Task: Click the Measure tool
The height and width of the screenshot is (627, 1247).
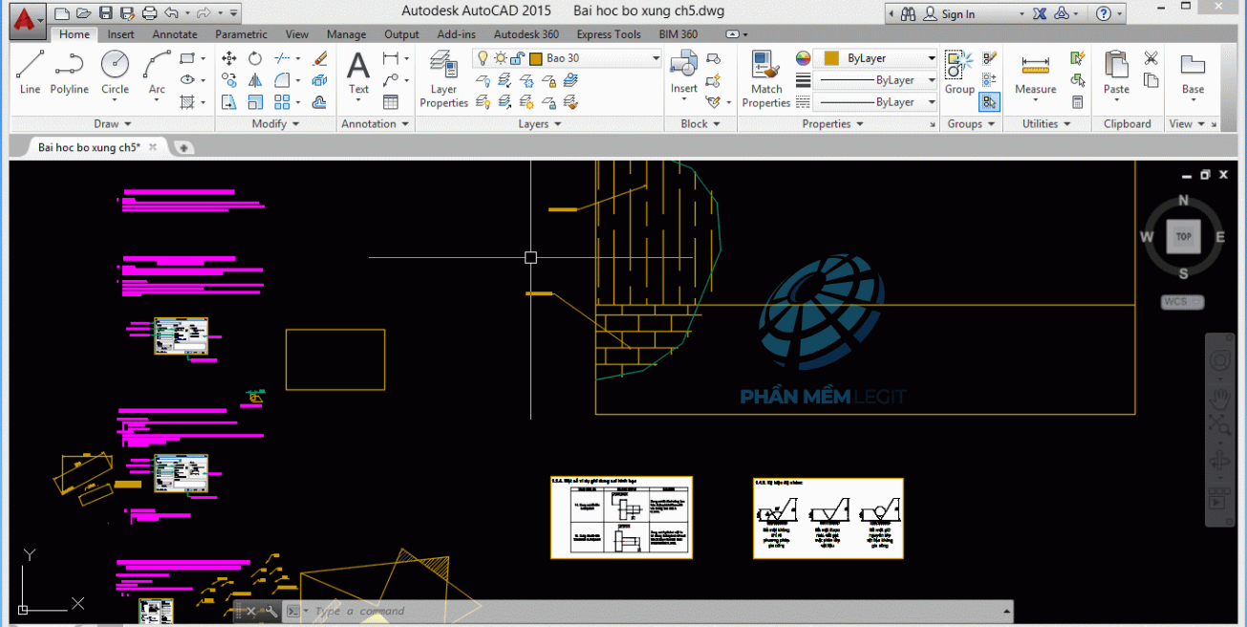Action: click(1036, 75)
